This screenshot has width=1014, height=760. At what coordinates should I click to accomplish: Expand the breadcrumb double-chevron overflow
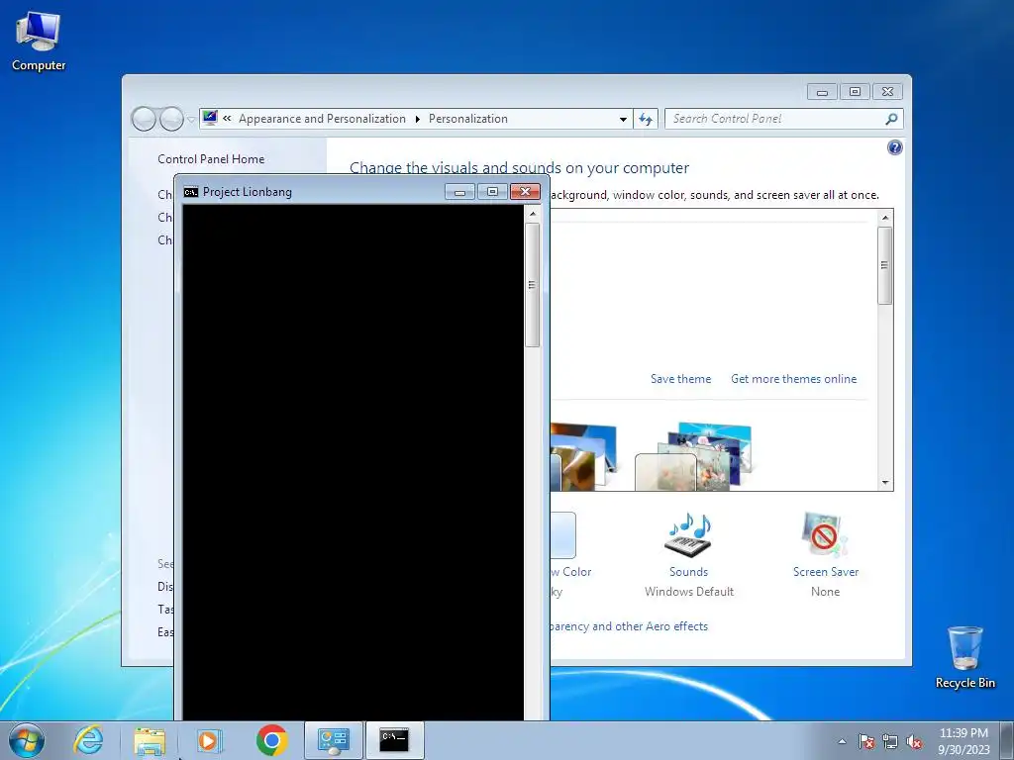pyautogui.click(x=227, y=119)
